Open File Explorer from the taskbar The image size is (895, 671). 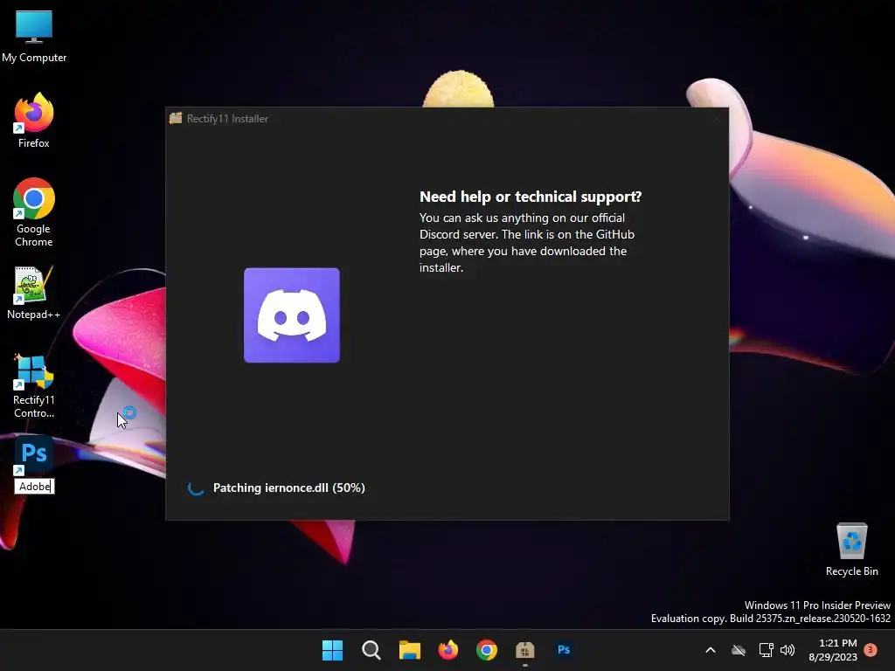pos(409,650)
